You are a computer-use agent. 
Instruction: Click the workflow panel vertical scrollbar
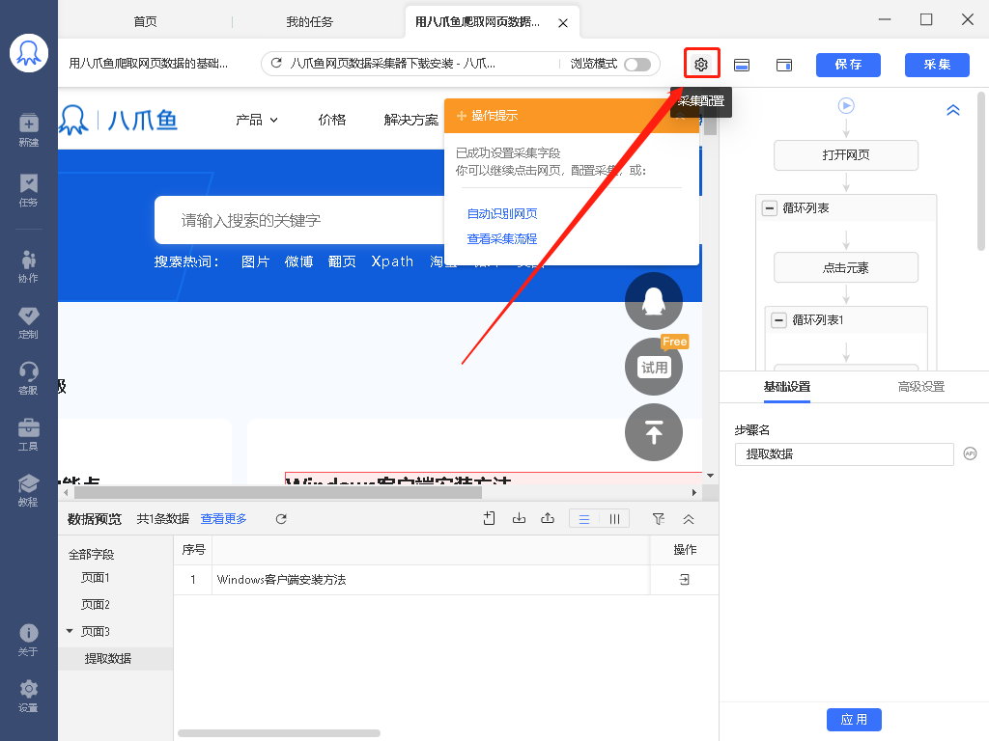981,172
